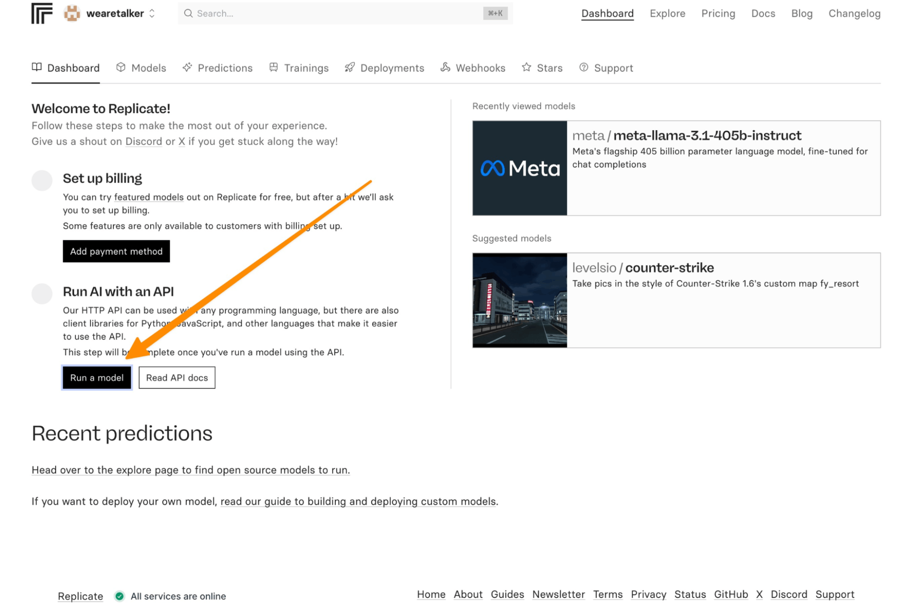Open the counter-strike model thumbnail
Viewport: 913px width, 609px height.
[520, 300]
